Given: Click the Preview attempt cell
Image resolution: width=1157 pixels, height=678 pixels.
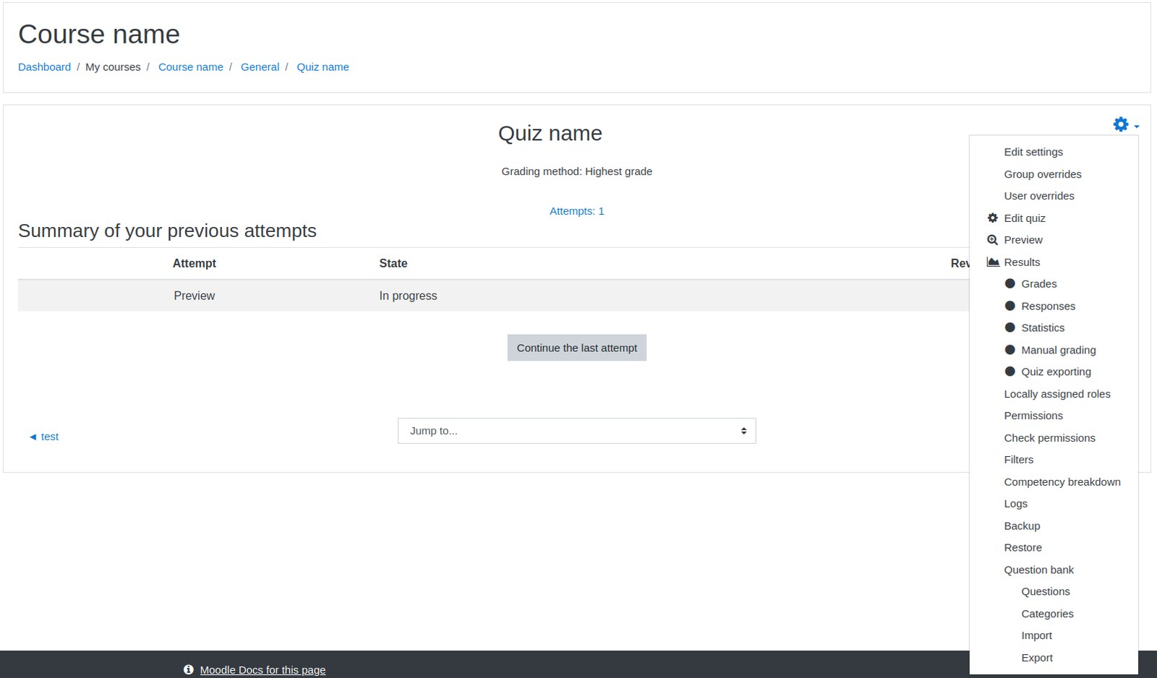Looking at the screenshot, I should 194,296.
